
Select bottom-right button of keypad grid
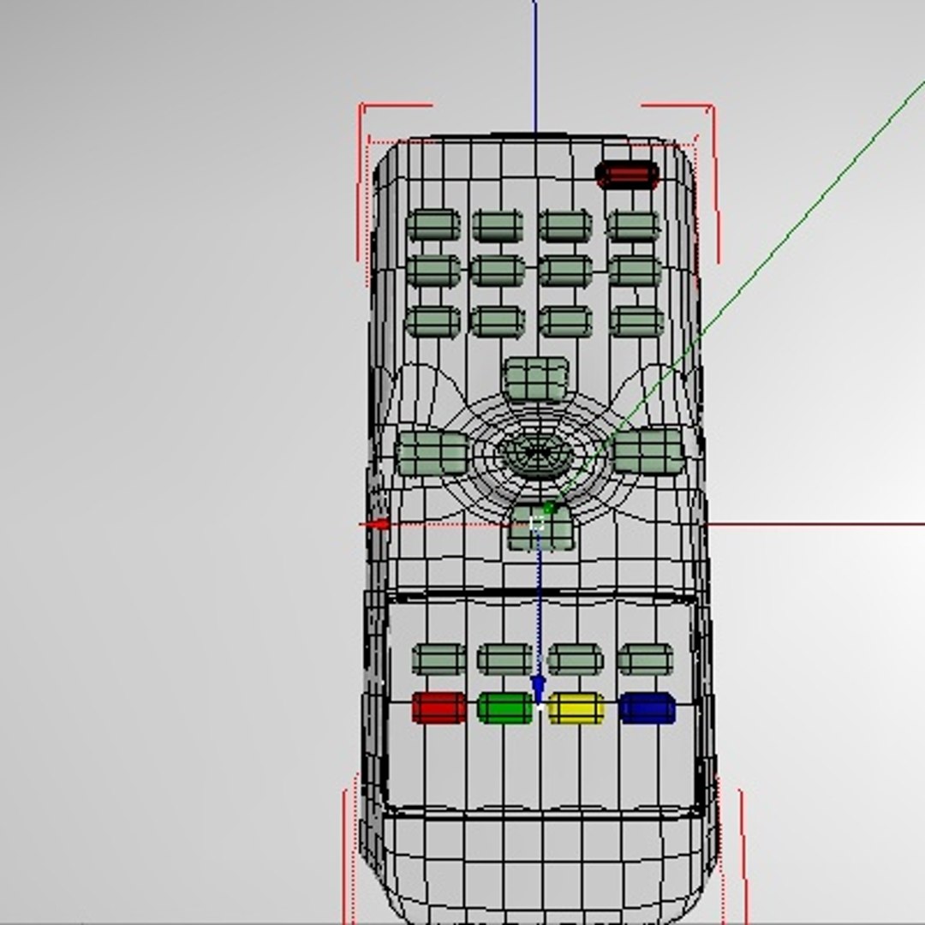[x=636, y=321]
